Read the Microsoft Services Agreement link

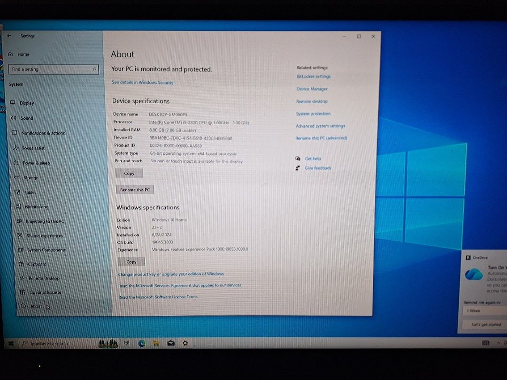(180, 286)
